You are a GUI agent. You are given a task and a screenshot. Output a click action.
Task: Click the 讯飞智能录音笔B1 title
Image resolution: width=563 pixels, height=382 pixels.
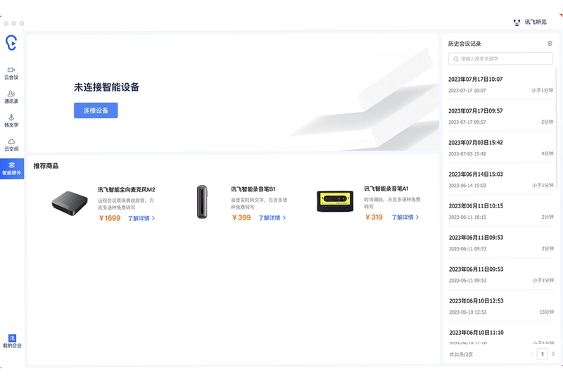coord(253,189)
